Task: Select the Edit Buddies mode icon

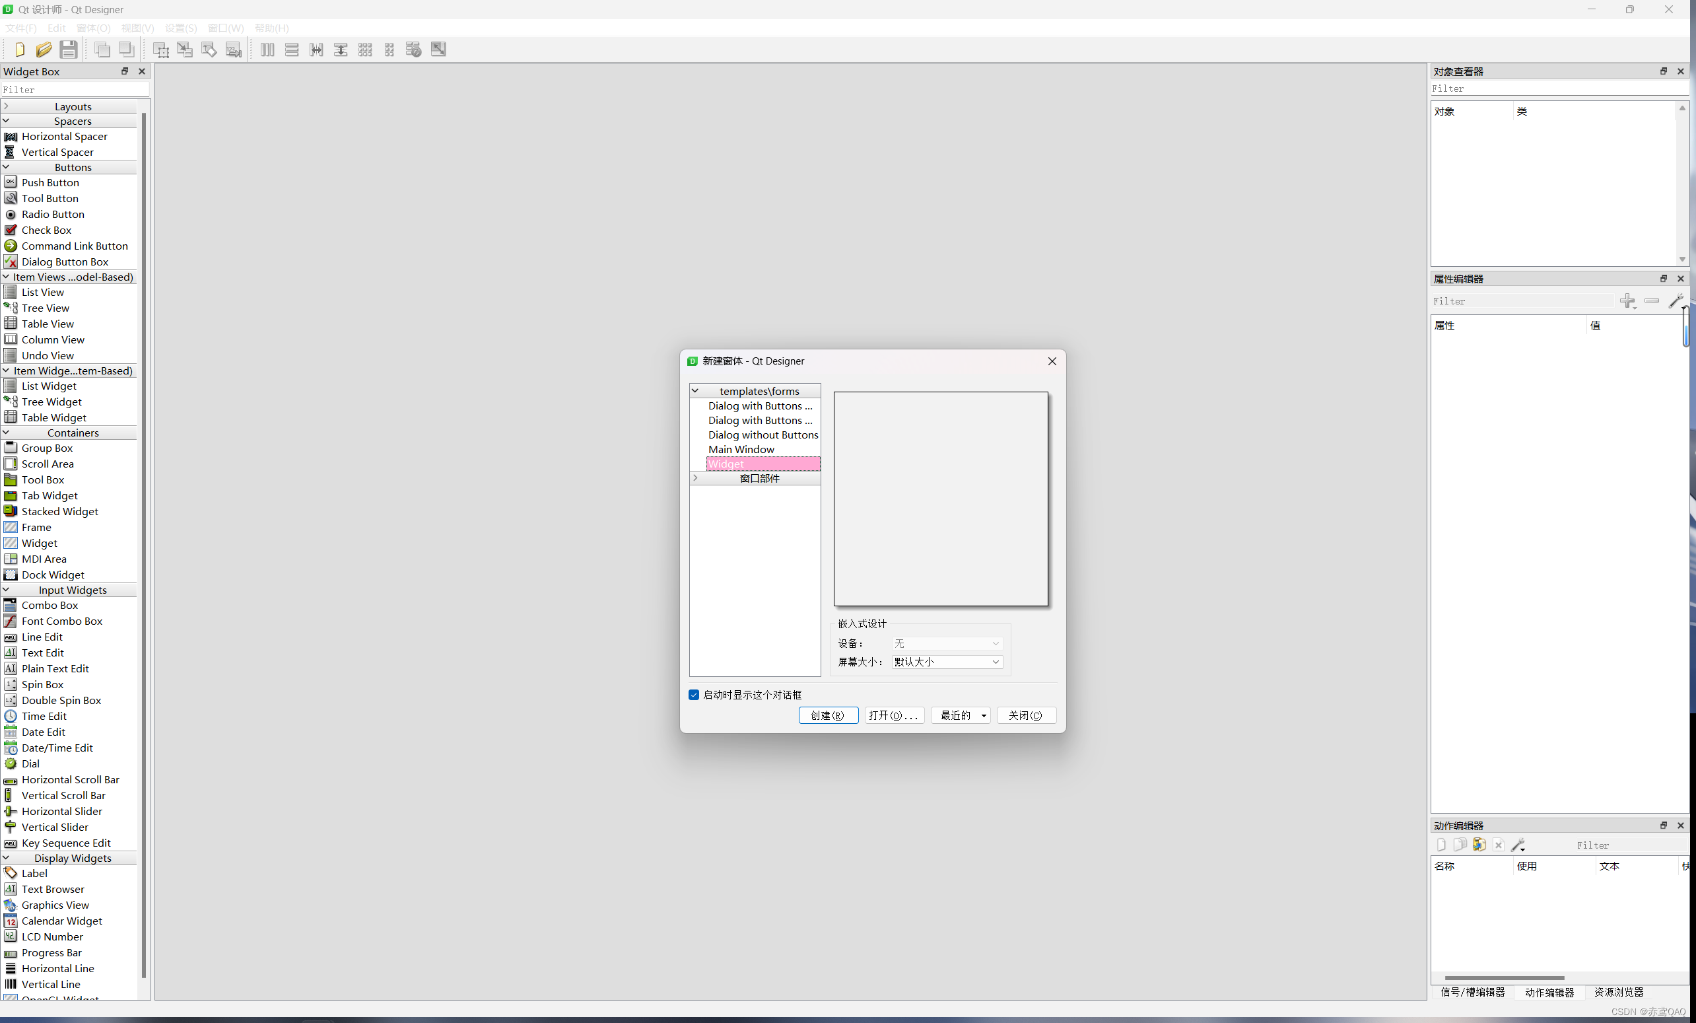Action: tap(209, 50)
